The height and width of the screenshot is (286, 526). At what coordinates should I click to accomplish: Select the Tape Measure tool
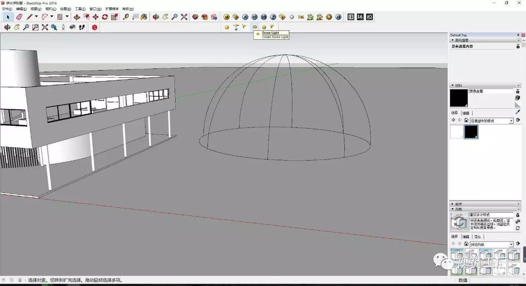tap(126, 17)
